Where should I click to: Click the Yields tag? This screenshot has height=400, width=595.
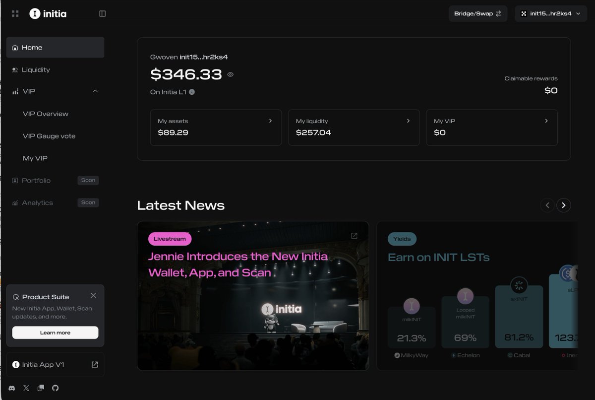pos(402,239)
